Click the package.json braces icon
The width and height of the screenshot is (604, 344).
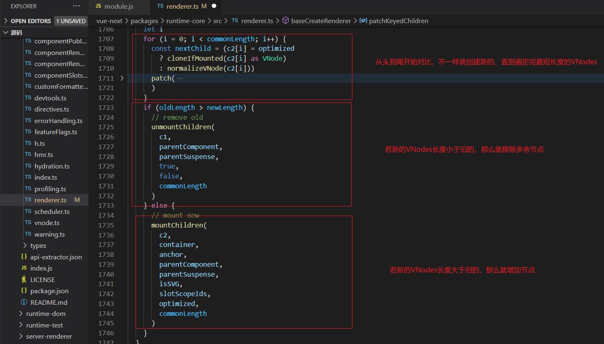pos(24,291)
